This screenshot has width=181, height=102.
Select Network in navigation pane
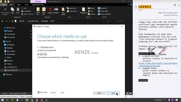(x=9, y=75)
